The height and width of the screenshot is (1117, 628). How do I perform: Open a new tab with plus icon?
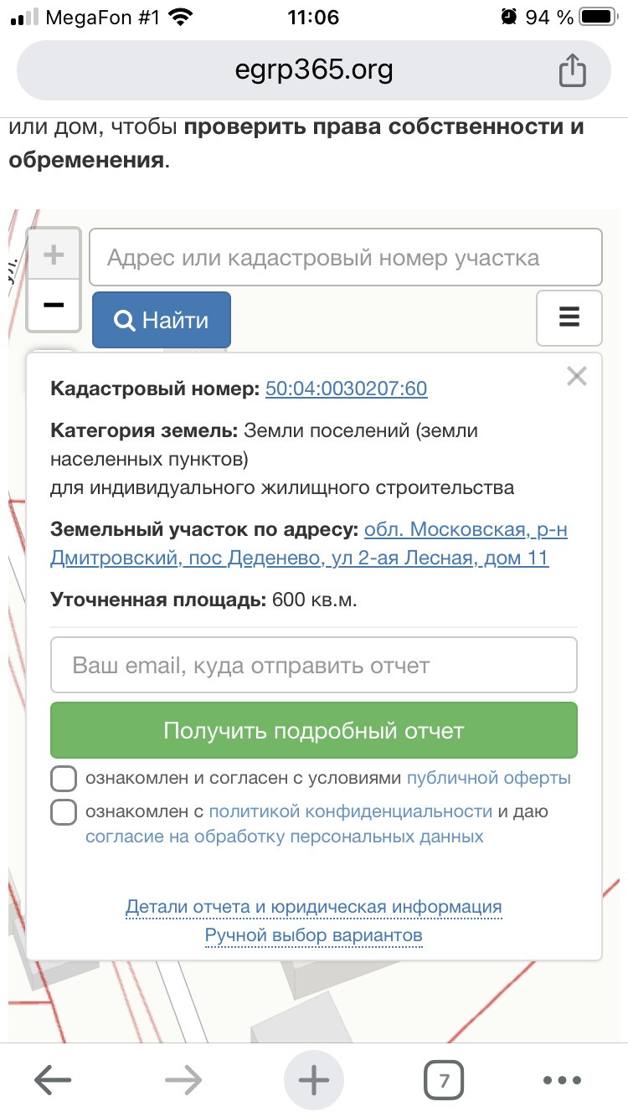click(314, 1081)
